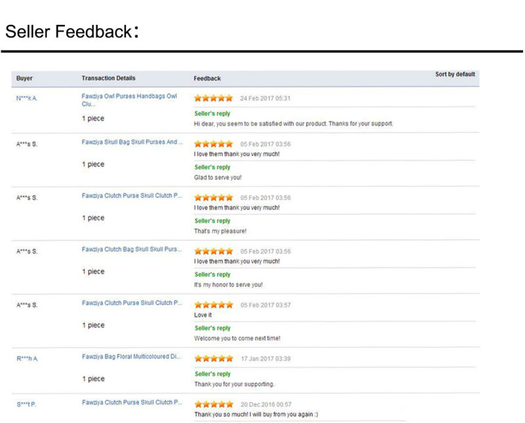Click the five-star rating dated 17 Jan 2017

click(x=213, y=359)
